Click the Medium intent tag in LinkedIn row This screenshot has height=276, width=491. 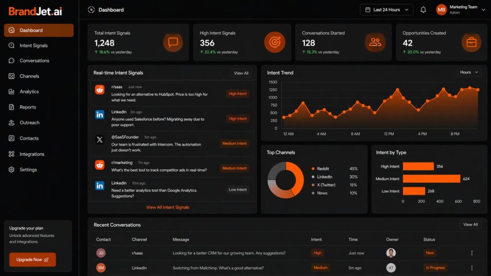[x=320, y=268]
